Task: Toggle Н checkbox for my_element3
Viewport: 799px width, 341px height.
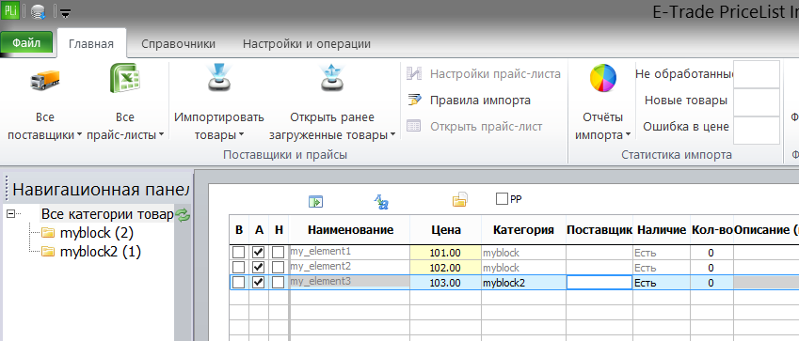Action: (278, 283)
